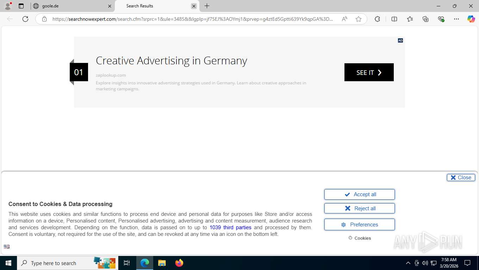Read the ad description about advertising strategies
Image resolution: width=479 pixels, height=270 pixels.
click(201, 86)
